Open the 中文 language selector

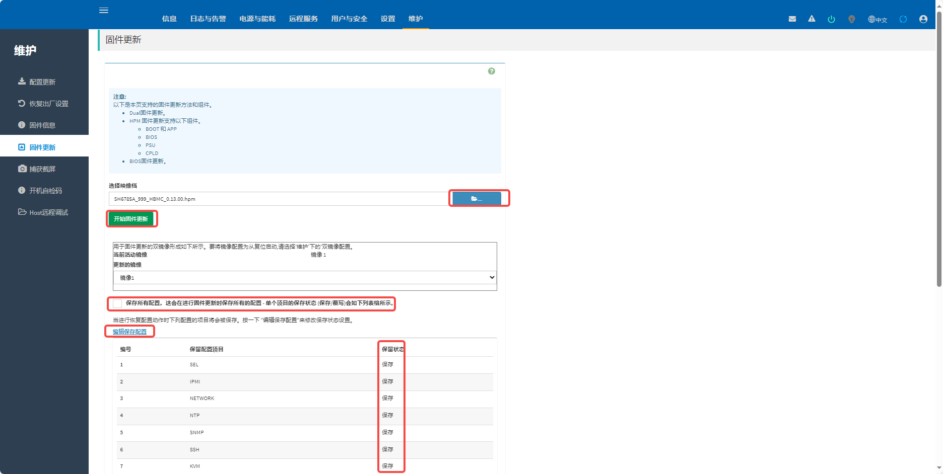click(x=878, y=20)
